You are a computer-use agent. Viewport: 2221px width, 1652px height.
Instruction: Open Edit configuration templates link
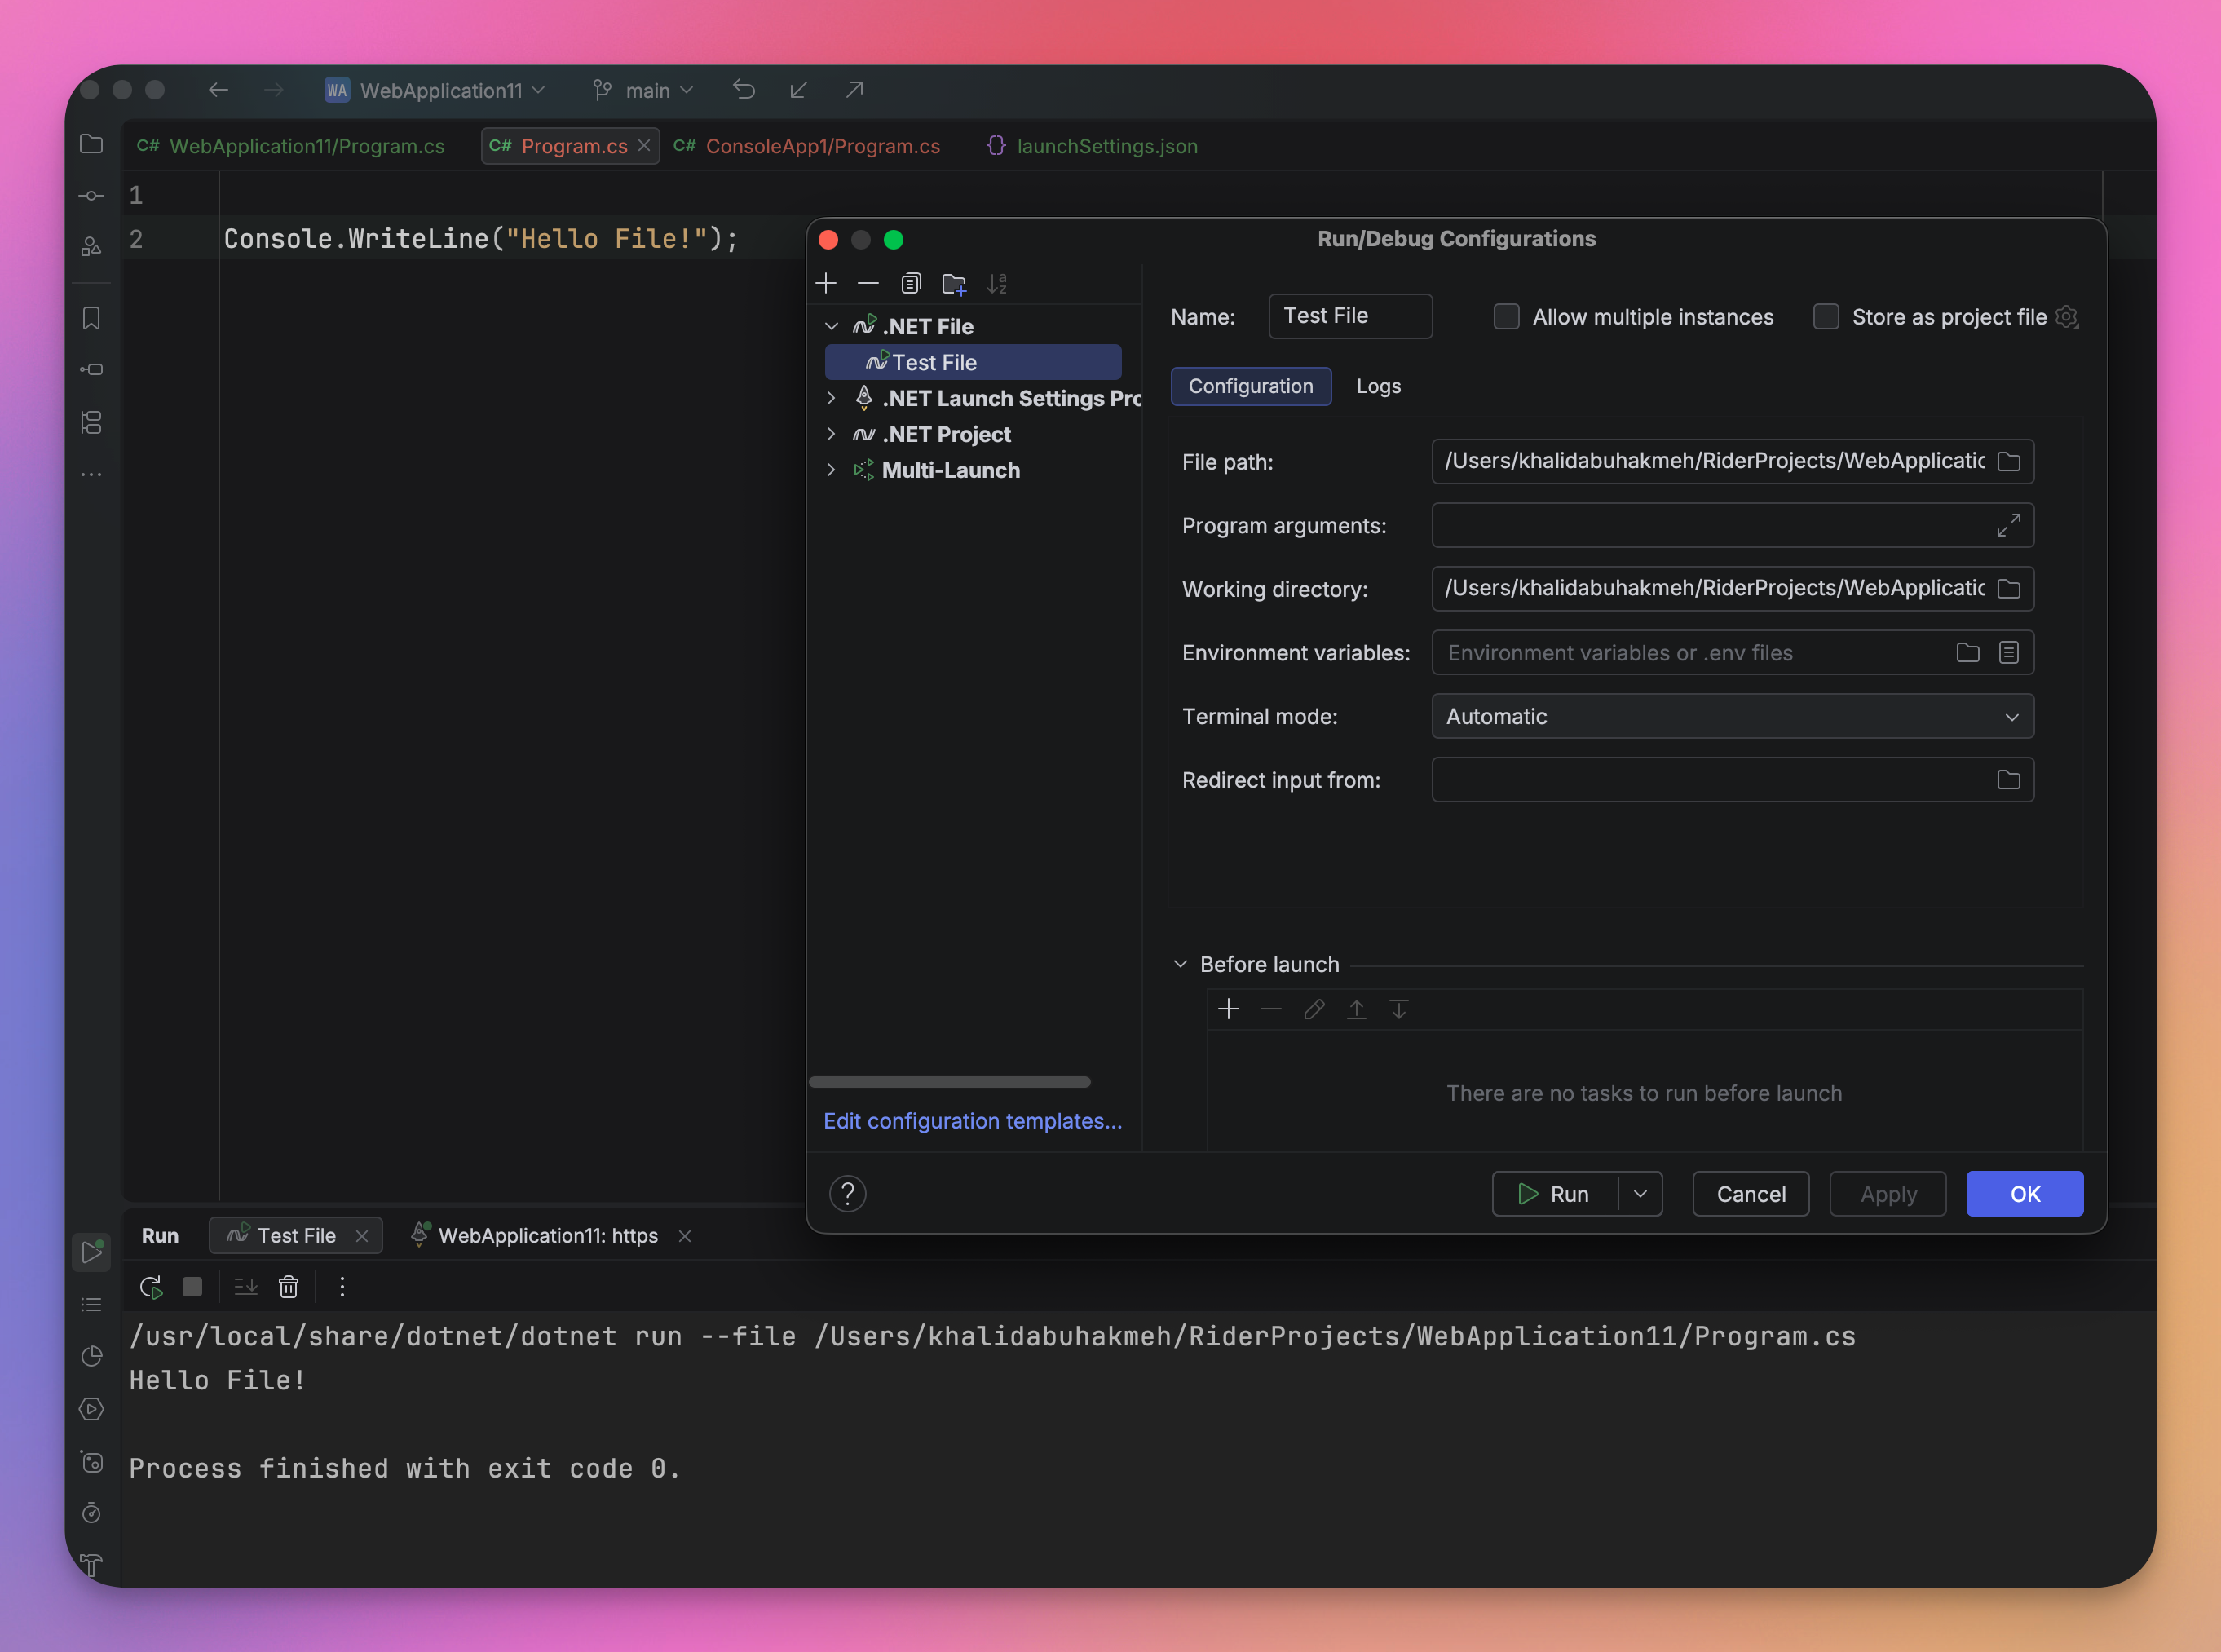tap(972, 1121)
